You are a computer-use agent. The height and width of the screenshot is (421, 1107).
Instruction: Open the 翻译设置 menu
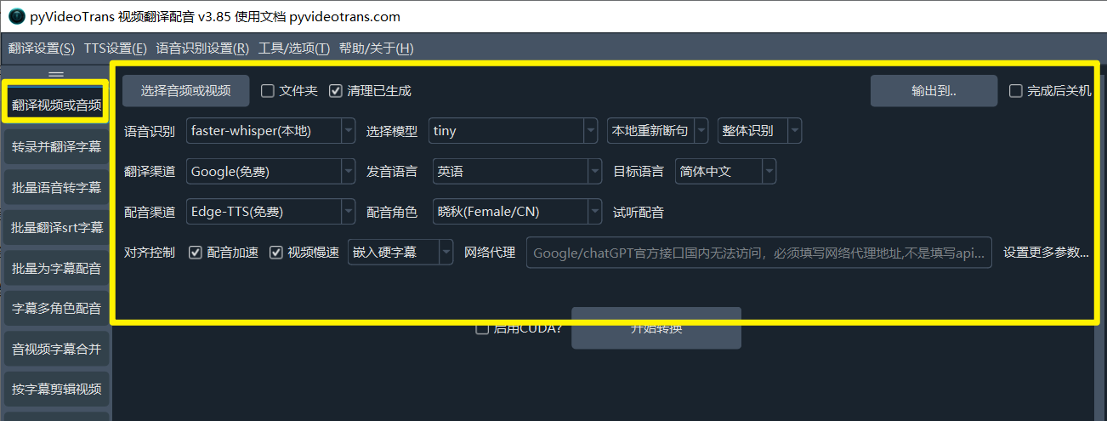[41, 48]
